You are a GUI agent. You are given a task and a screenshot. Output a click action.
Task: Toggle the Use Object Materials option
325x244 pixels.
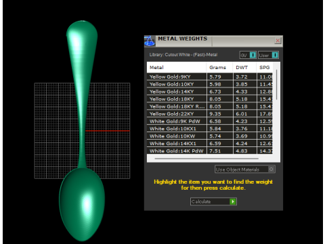tap(245, 169)
